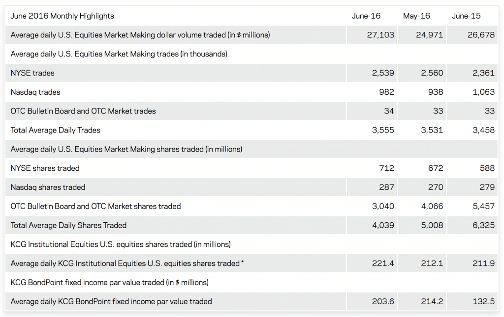Click the June-16 column header
The width and height of the screenshot is (504, 317).
pos(366,16)
